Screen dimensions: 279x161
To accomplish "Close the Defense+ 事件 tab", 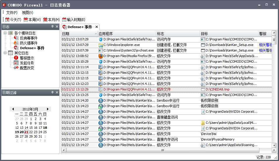I will (97, 27).
